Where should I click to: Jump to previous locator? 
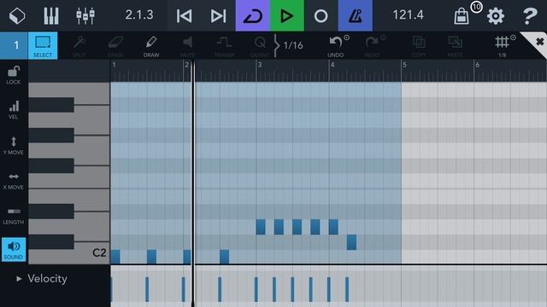coord(185,15)
